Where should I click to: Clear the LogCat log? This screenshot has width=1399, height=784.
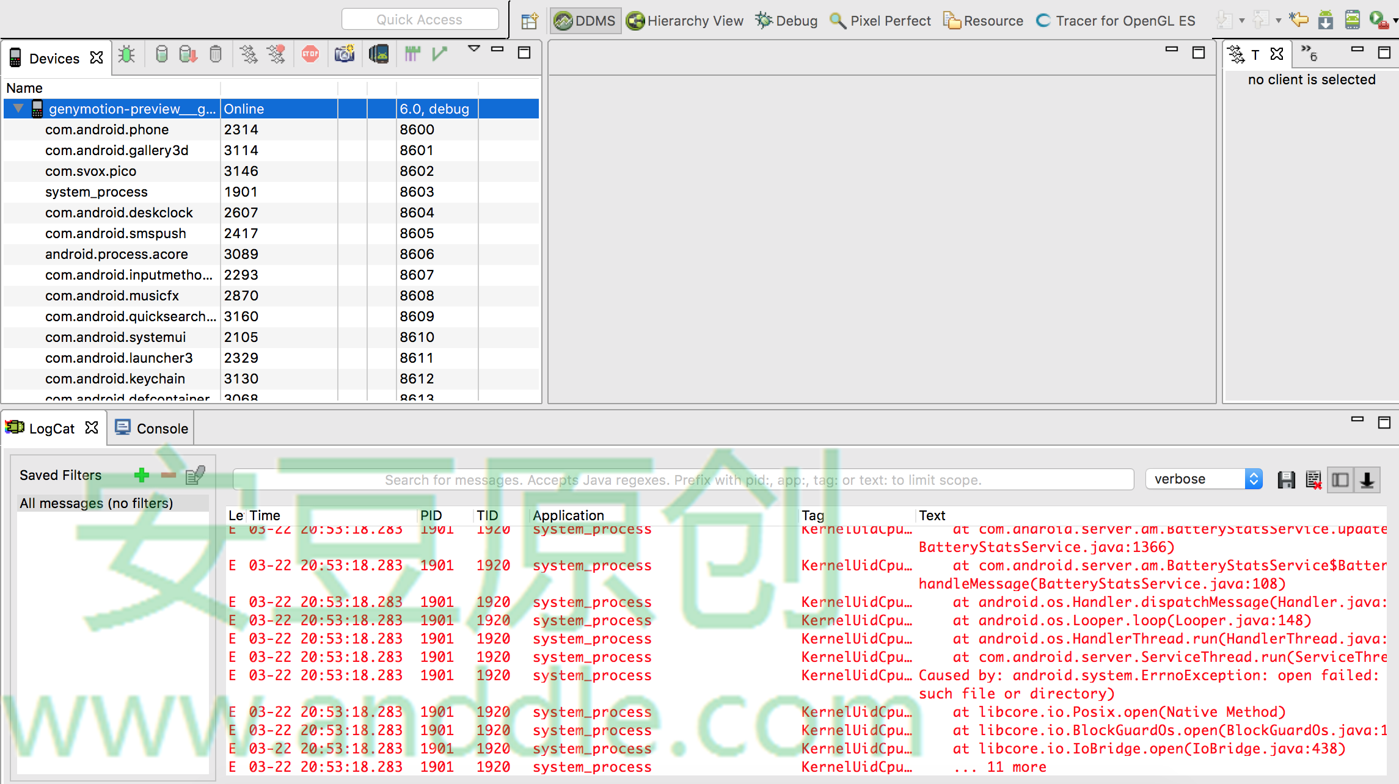point(1313,480)
